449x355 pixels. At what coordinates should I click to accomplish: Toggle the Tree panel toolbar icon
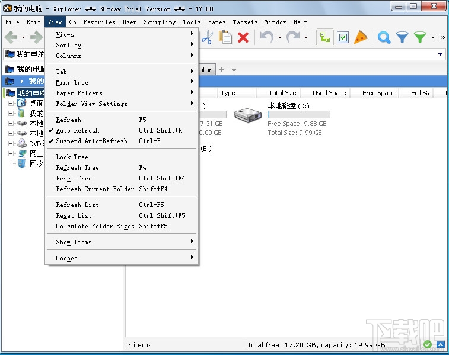[325, 37]
